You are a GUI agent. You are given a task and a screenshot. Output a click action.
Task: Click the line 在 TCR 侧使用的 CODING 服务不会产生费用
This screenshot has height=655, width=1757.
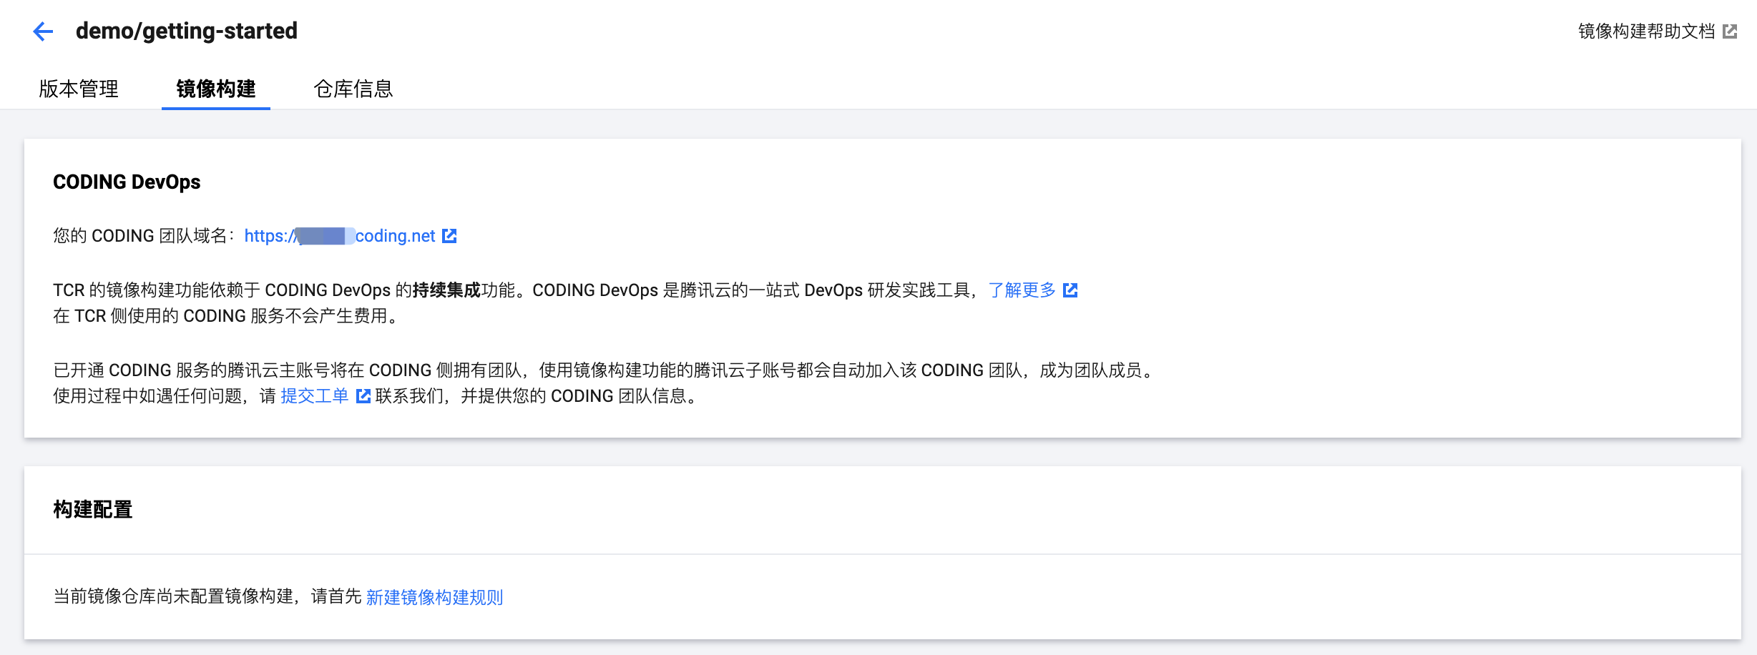225,316
